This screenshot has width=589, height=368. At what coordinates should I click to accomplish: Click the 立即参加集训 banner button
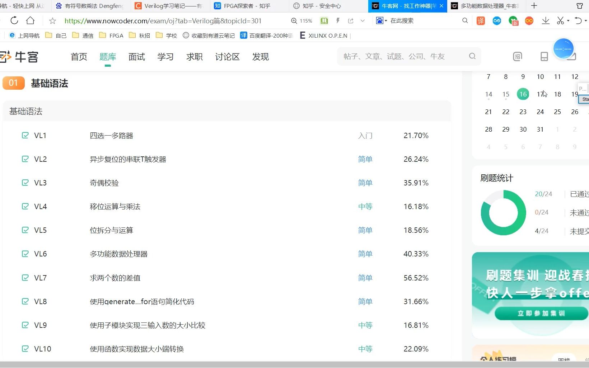541,313
